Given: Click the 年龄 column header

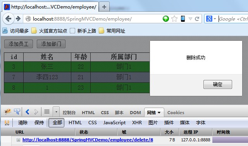Looking at the screenshot, I should (x=81, y=57).
